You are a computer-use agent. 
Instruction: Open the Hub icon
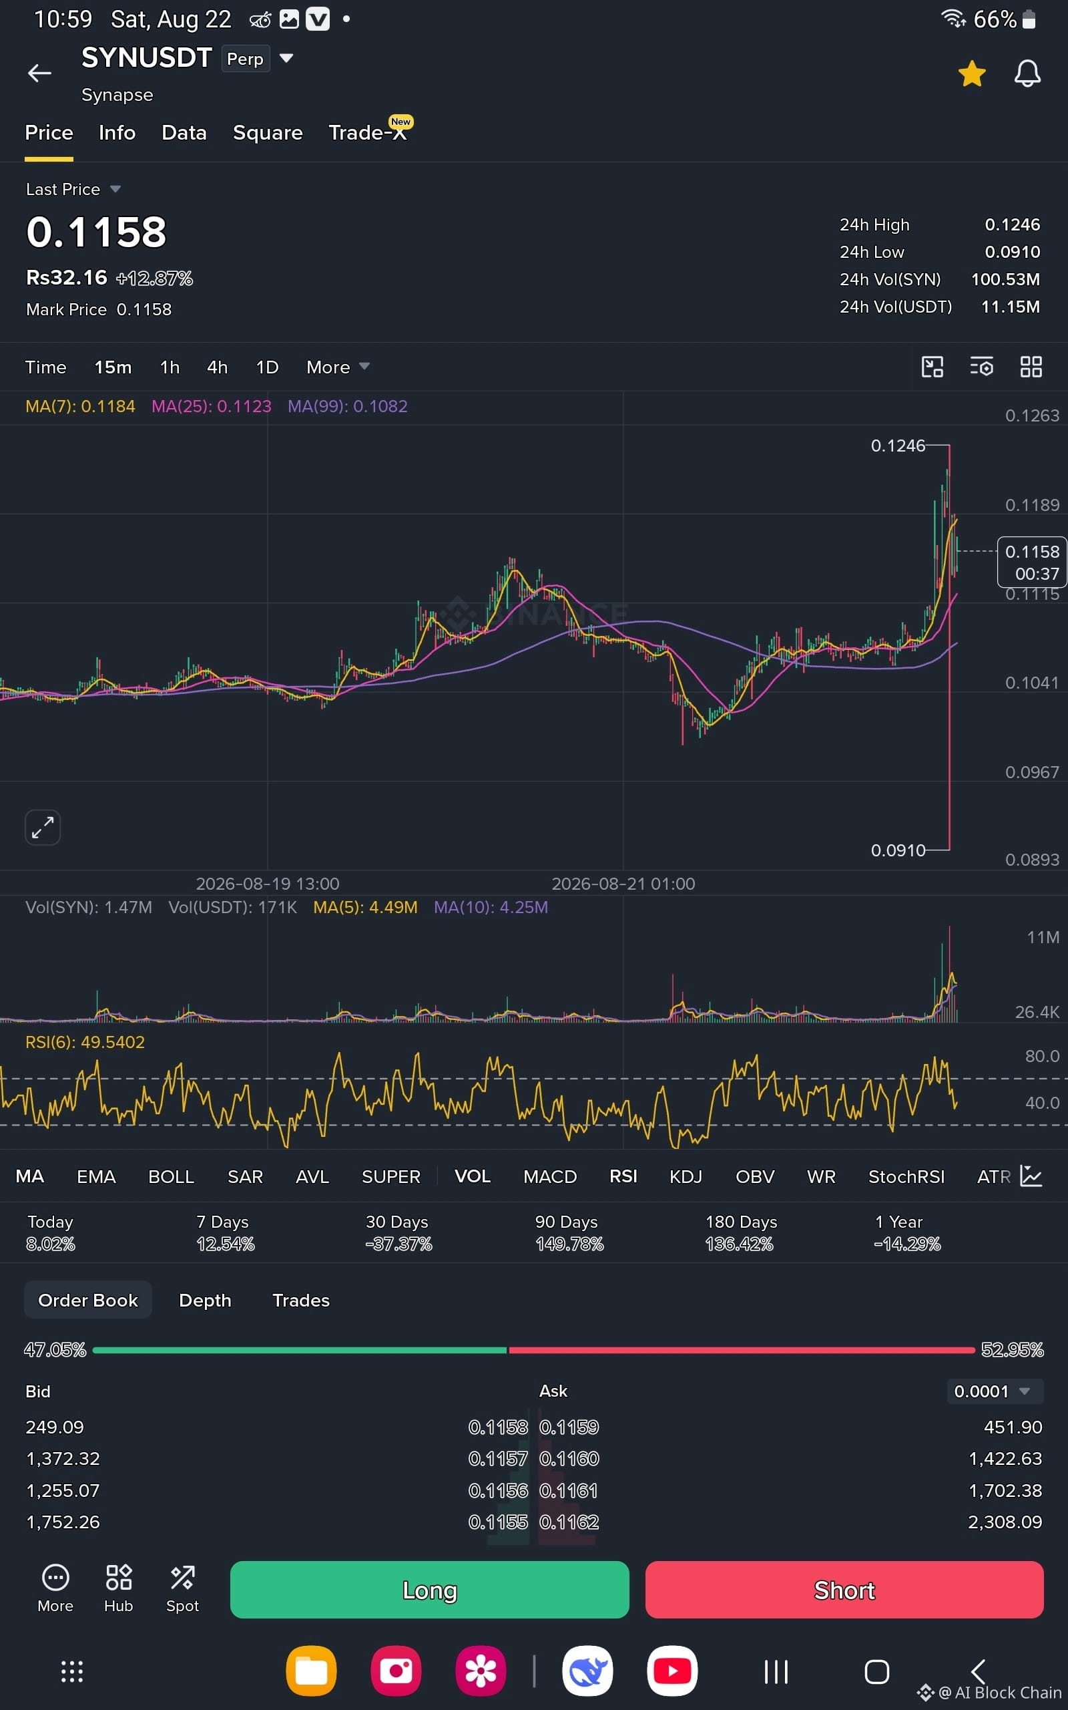119,1588
